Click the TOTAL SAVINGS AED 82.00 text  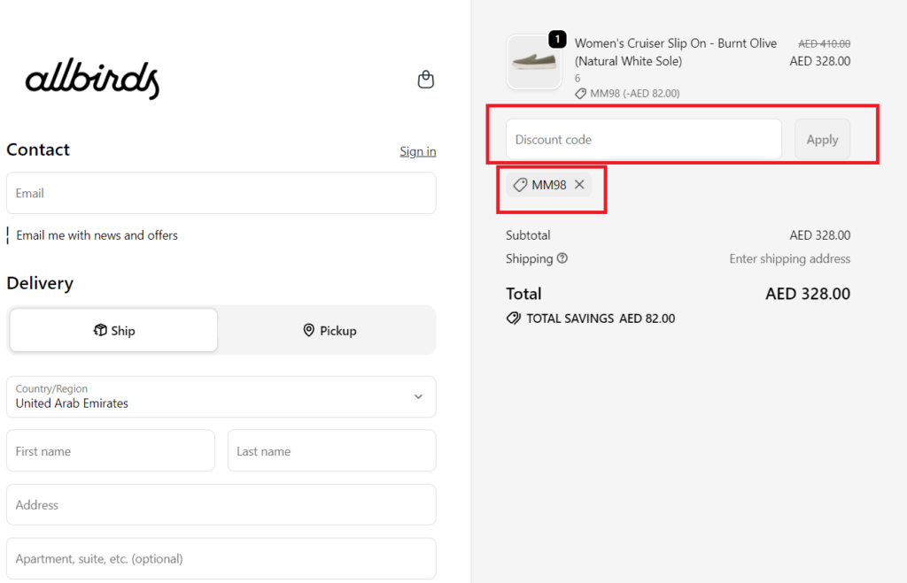tap(601, 318)
